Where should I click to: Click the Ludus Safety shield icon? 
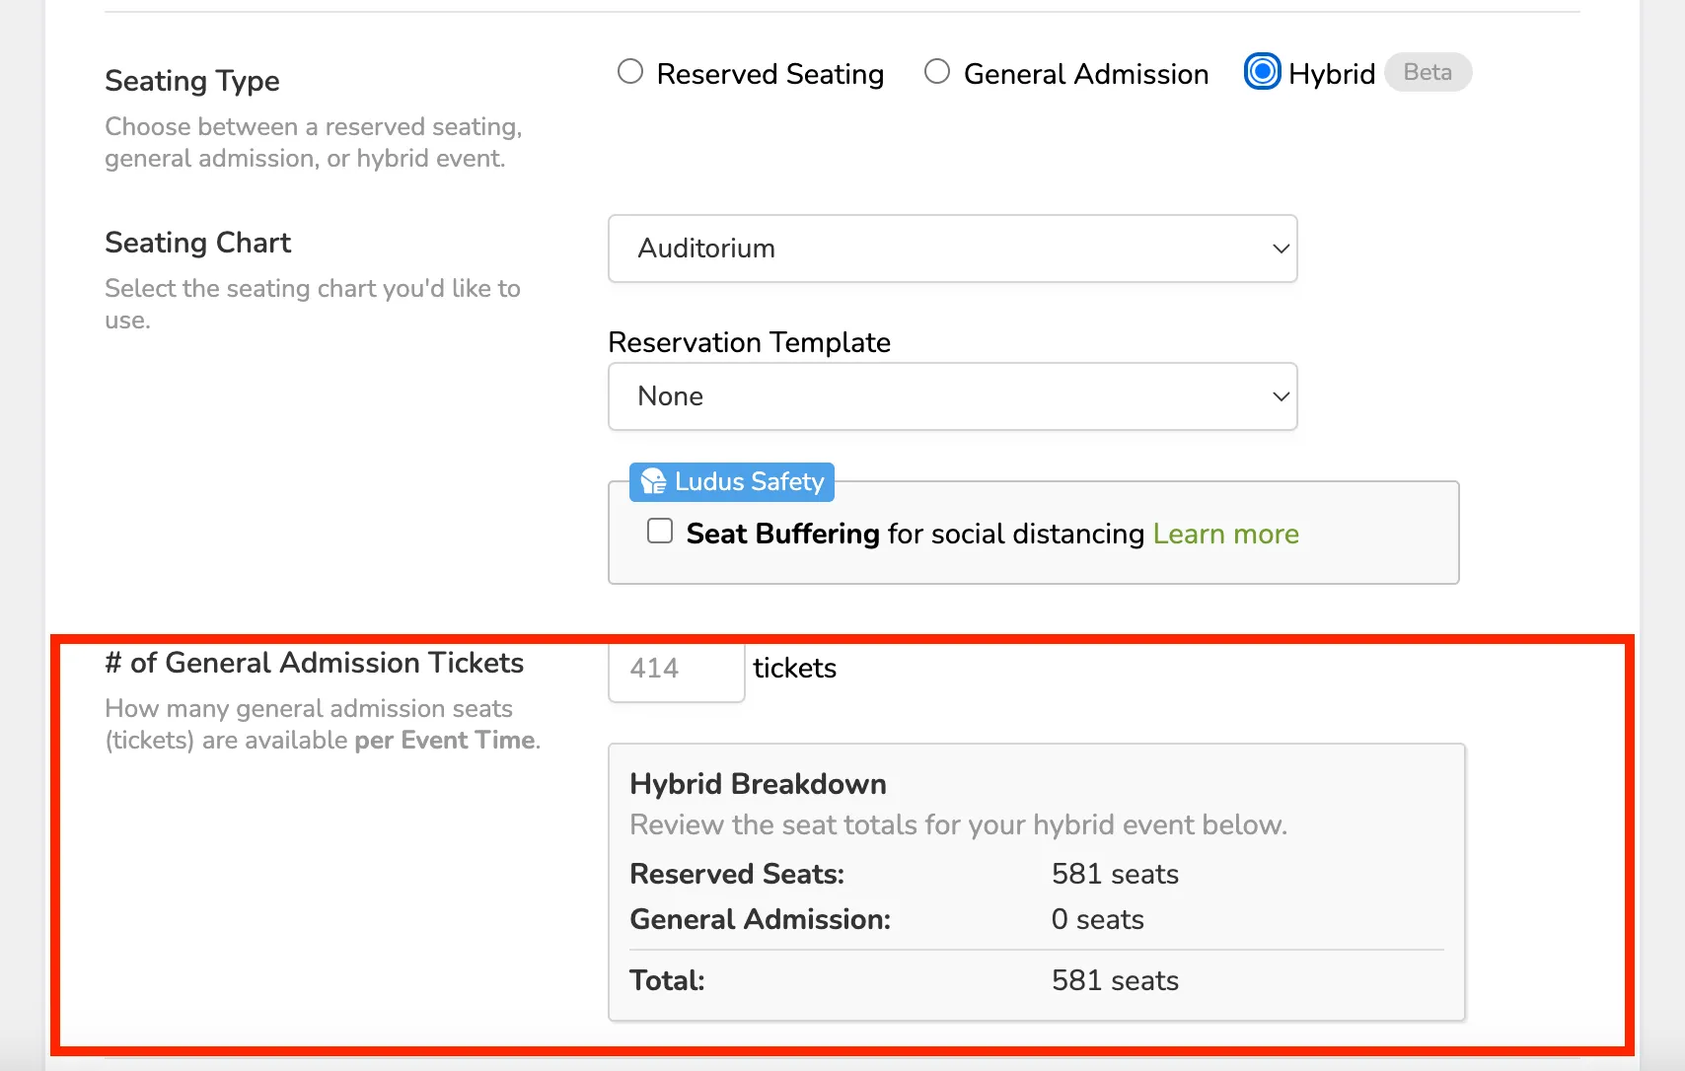pos(653,481)
